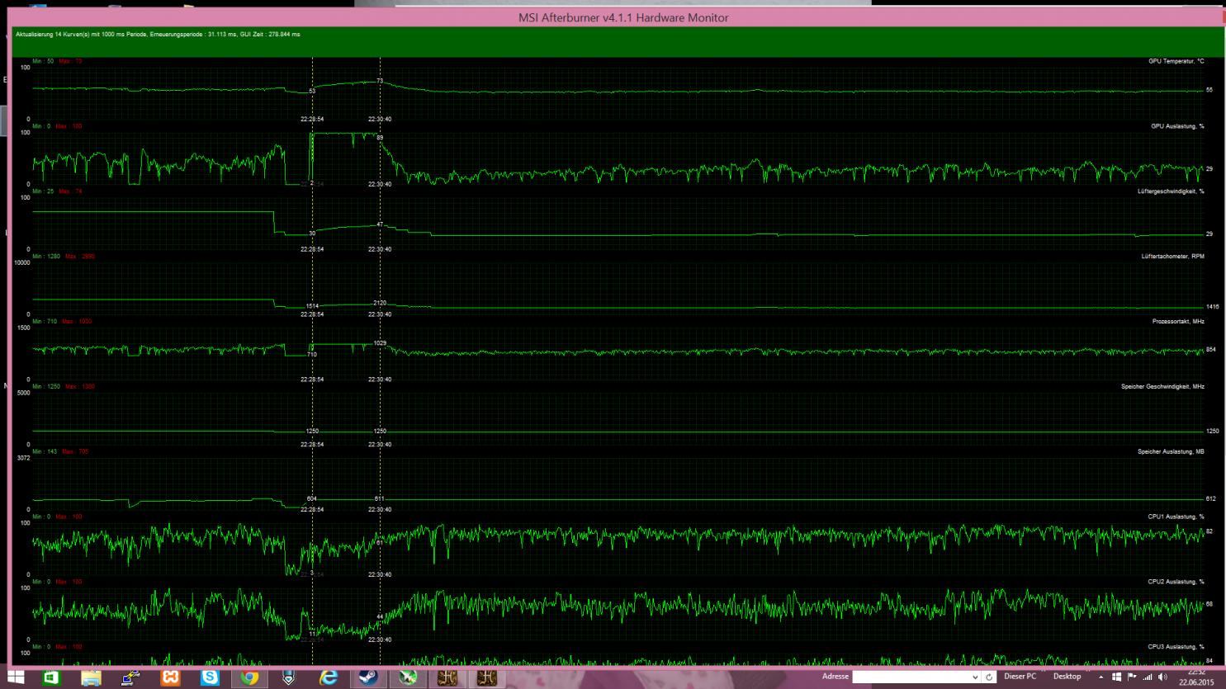Click current value 1416 in Lüftertachometer graph
This screenshot has height=689, width=1226.
[x=1212, y=307]
